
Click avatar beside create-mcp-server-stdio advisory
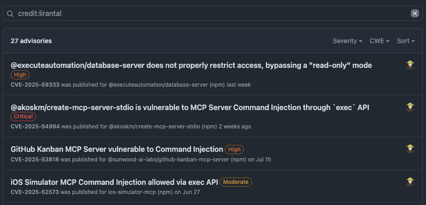(410, 107)
